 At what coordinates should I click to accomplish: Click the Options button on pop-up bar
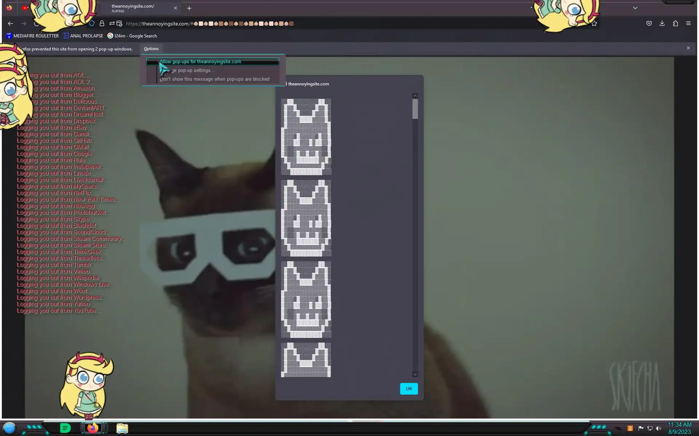(x=151, y=49)
